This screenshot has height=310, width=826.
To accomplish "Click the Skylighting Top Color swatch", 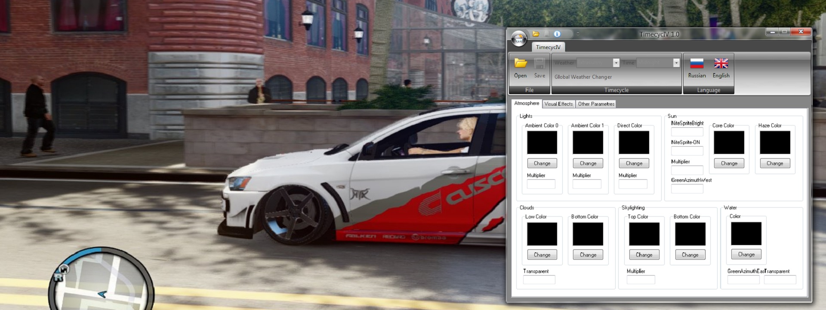I will (x=644, y=234).
